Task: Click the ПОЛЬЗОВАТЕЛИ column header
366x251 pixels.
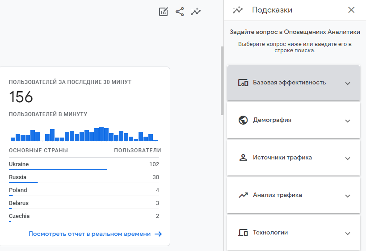Action: click(138, 151)
